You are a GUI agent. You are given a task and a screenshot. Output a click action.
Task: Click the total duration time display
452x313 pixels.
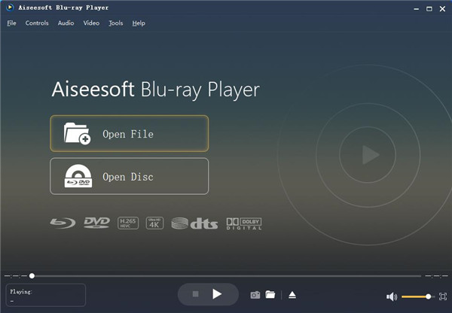click(x=436, y=276)
